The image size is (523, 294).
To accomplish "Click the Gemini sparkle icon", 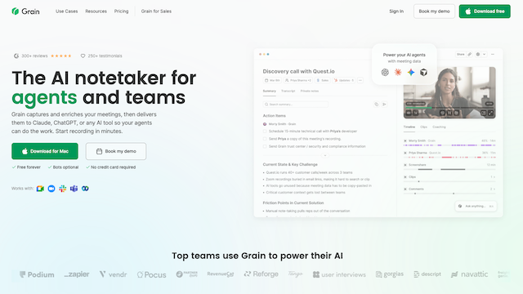I will 411,73.
